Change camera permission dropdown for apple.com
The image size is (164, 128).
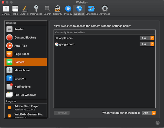(x=147, y=38)
